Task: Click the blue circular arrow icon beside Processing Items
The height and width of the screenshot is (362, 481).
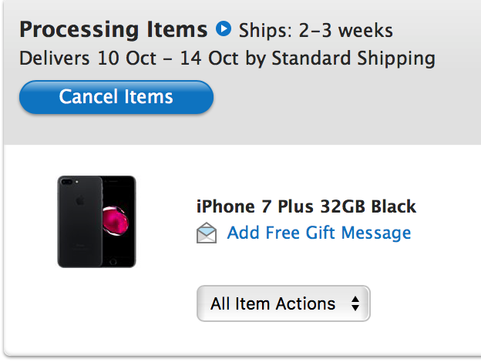Action: click(224, 28)
